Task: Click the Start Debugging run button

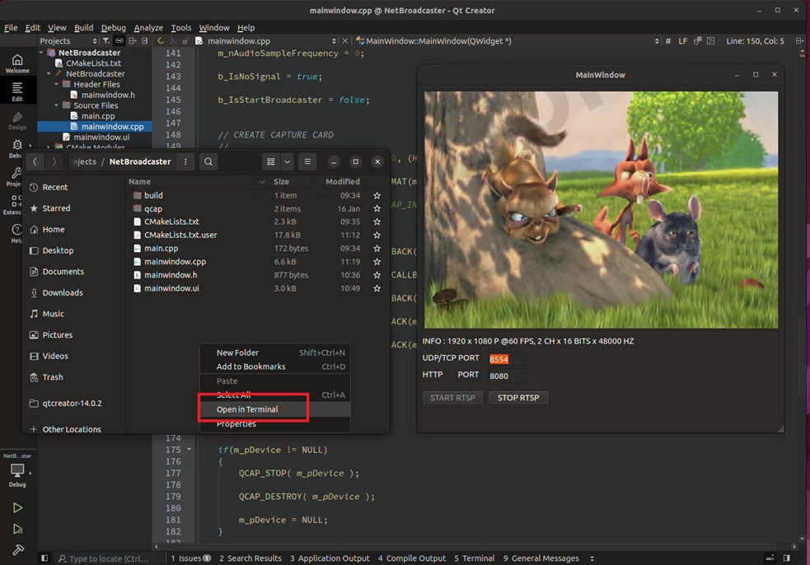Action: [x=17, y=529]
